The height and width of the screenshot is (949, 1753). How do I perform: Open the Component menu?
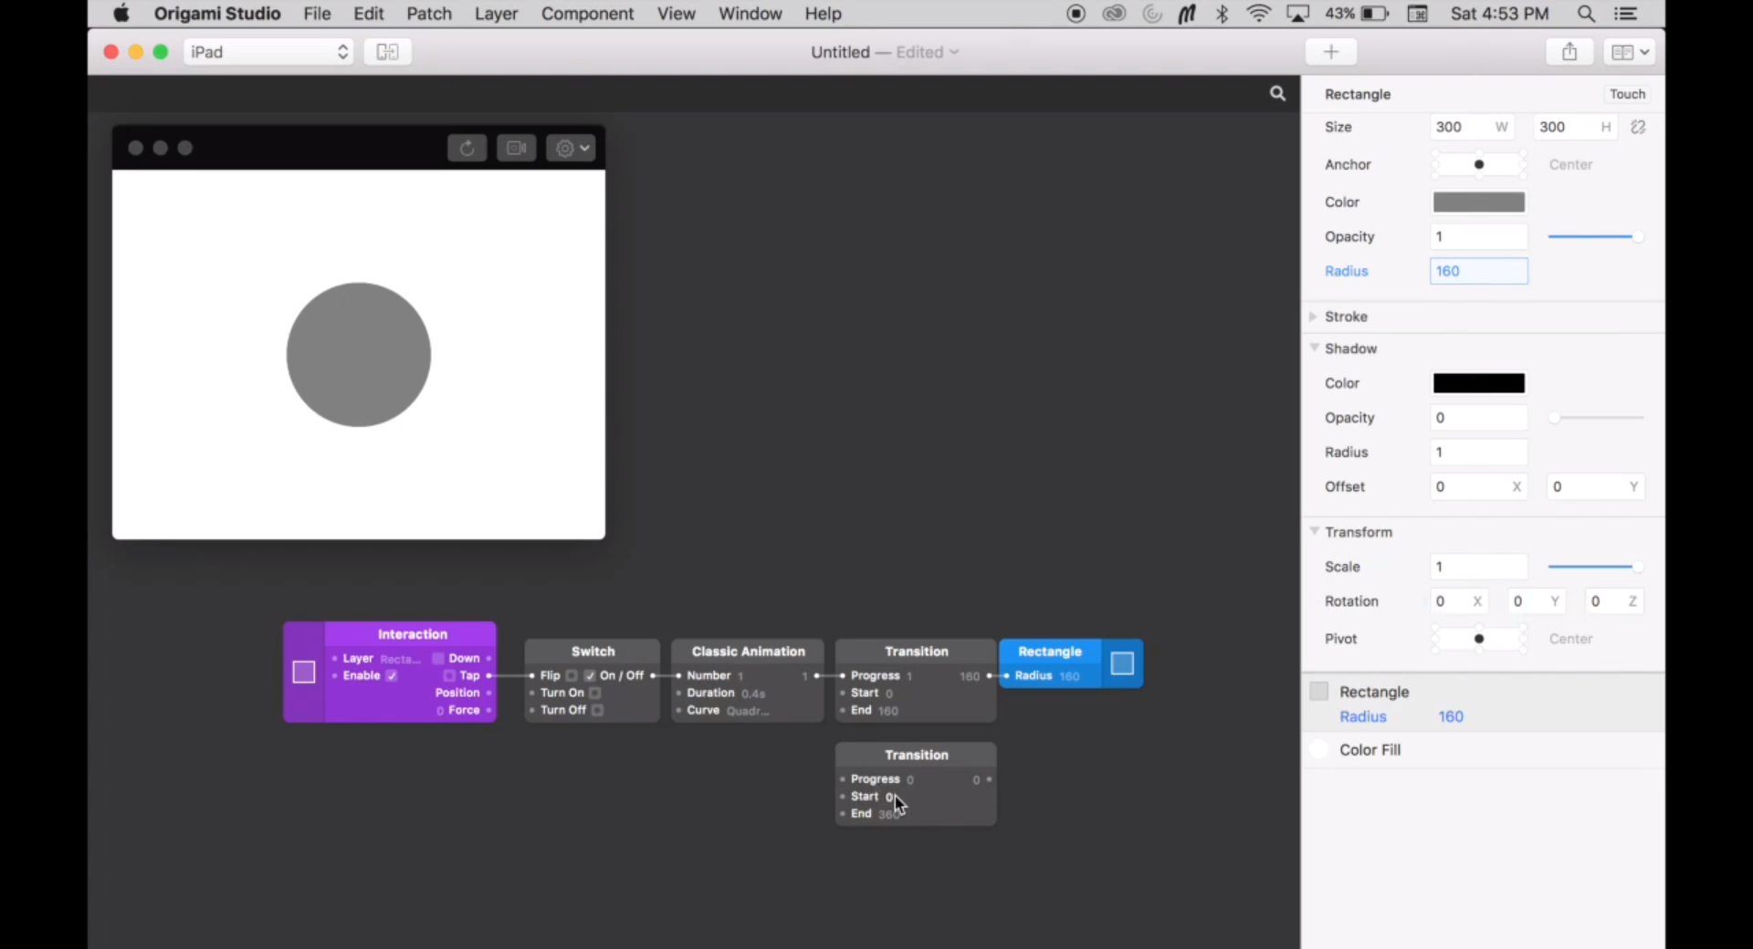coord(587,14)
